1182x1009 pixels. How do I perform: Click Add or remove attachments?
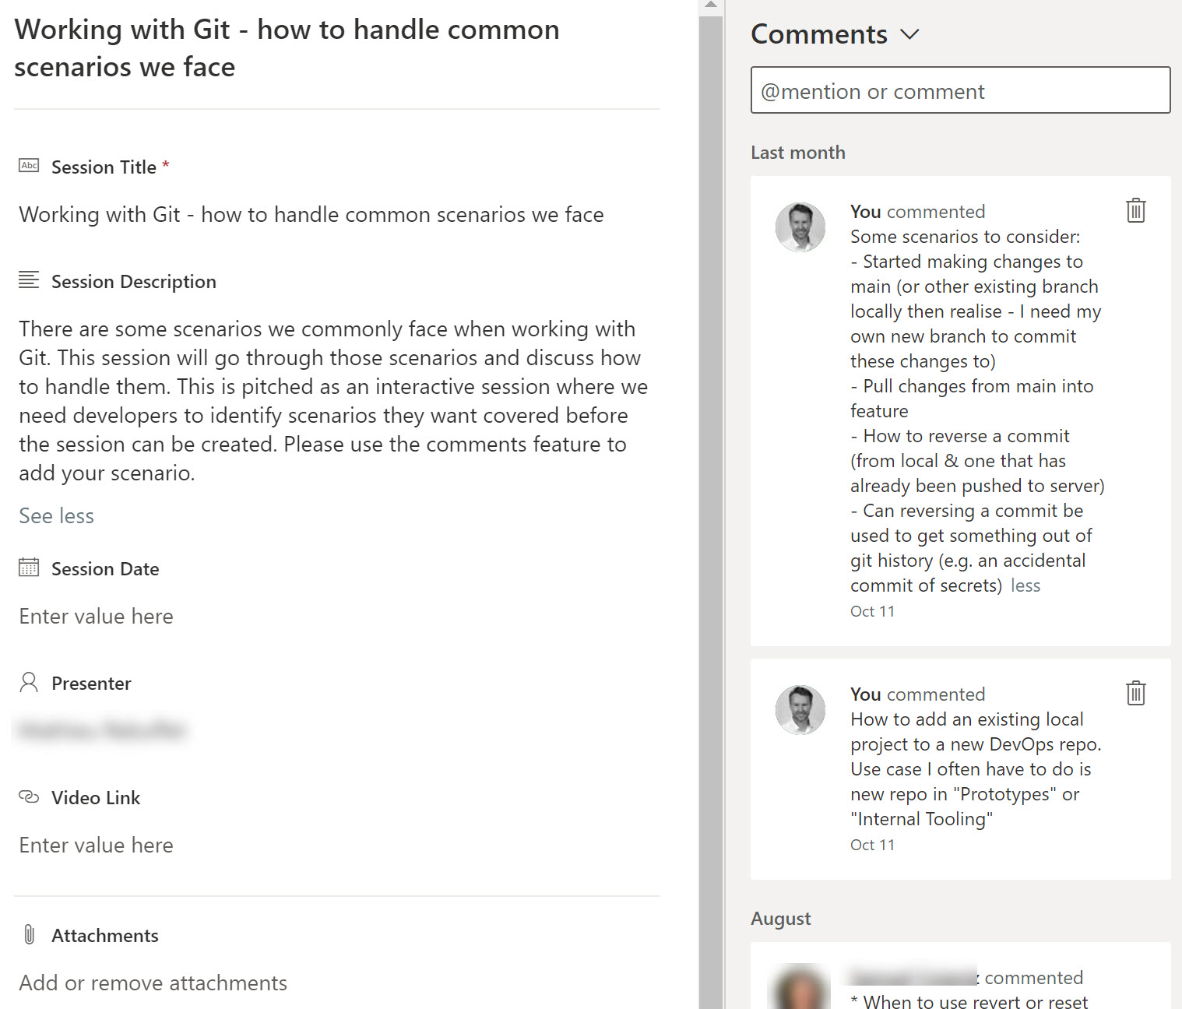point(153,983)
